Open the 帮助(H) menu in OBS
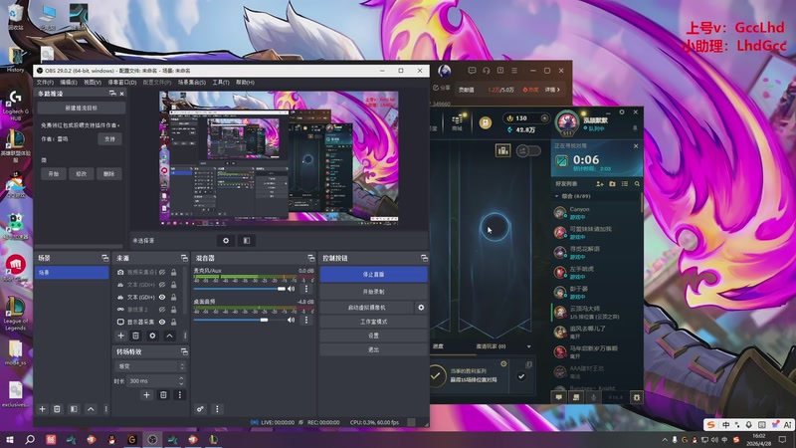Viewport: 796px width, 448px height. tap(245, 83)
